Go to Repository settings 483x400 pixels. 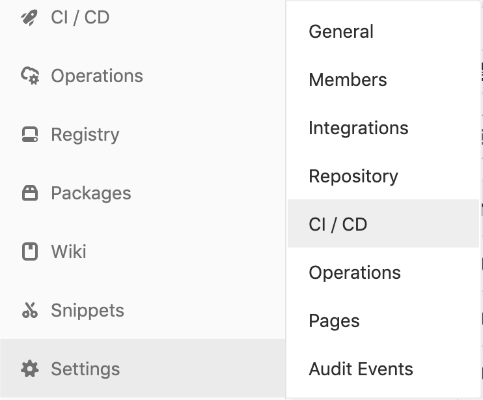tap(353, 177)
